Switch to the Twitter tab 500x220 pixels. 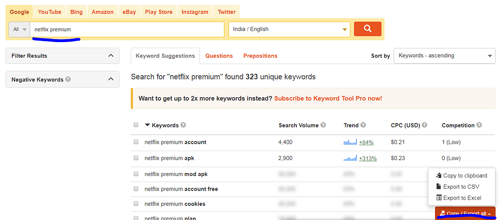[x=227, y=12]
